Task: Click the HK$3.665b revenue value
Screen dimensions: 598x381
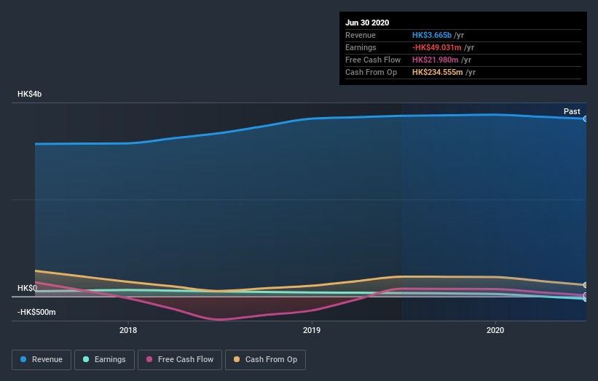Action: coord(432,35)
